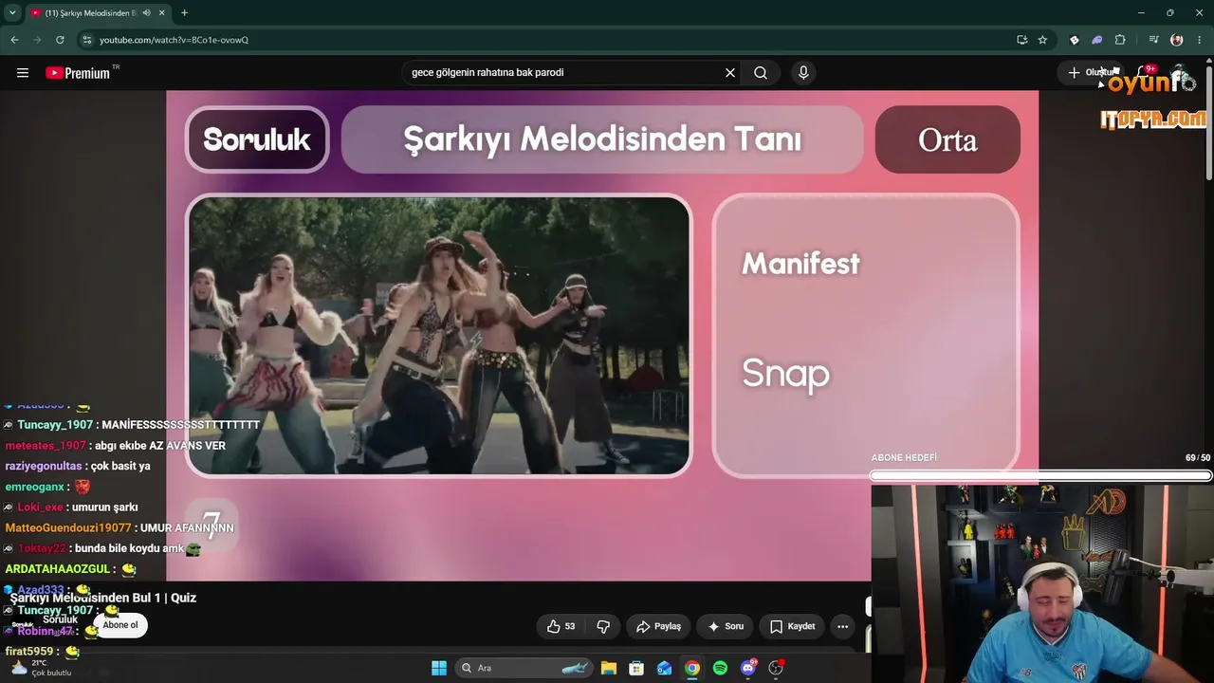Reload the page with the refresh icon
1214x683 pixels.
click(x=60, y=40)
